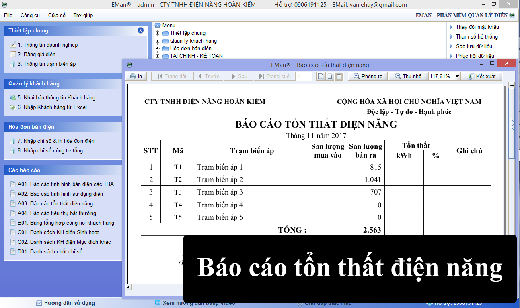Click Tham số hệ thống link
Image resolution: width=520 pixels, height=308 pixels.
click(x=477, y=36)
